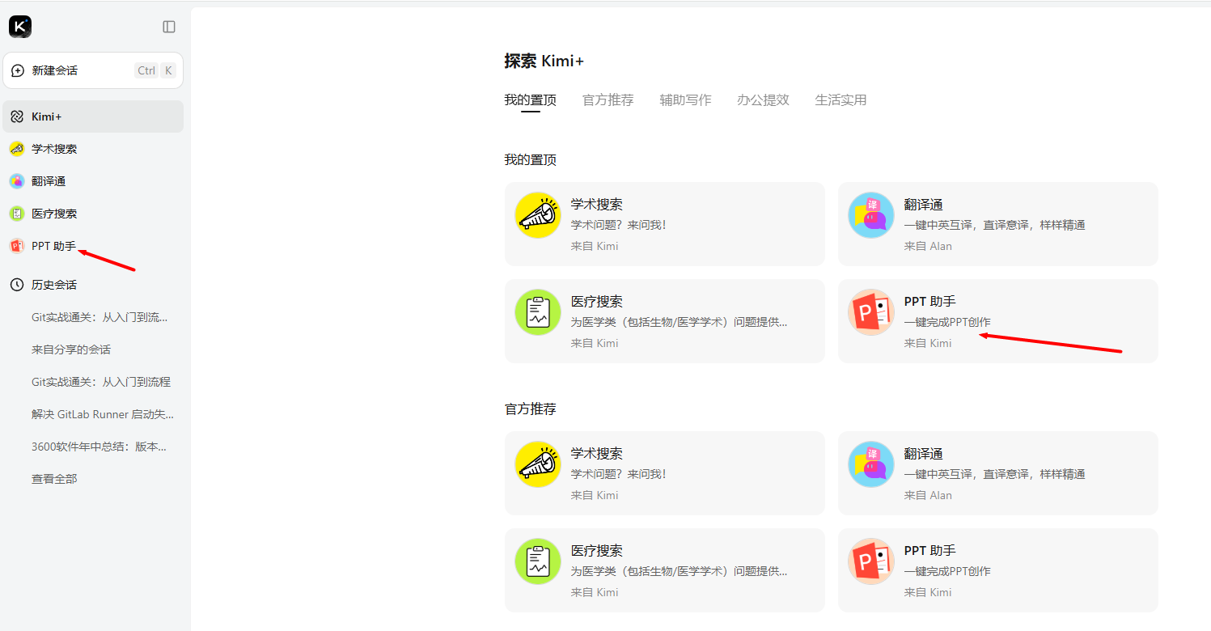Image resolution: width=1211 pixels, height=631 pixels.
Task: Click the Kimi logo icon
Action: pyautogui.click(x=20, y=27)
